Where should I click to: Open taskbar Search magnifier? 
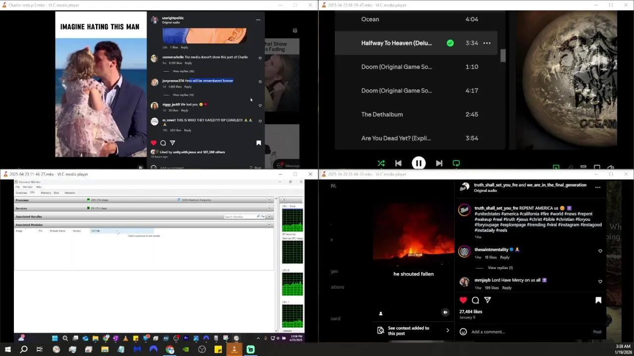pyautogui.click(x=24, y=350)
